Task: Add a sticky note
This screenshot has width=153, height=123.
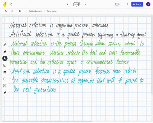Action: point(5,65)
